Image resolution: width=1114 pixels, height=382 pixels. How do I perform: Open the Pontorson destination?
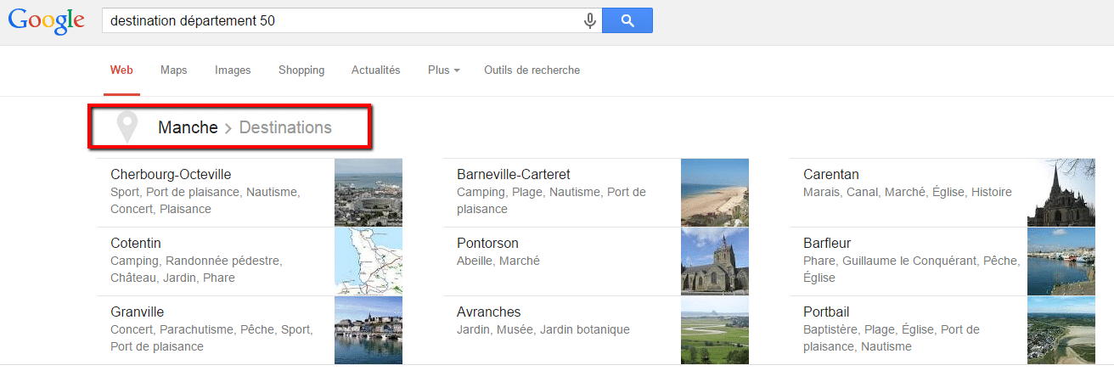tap(487, 243)
